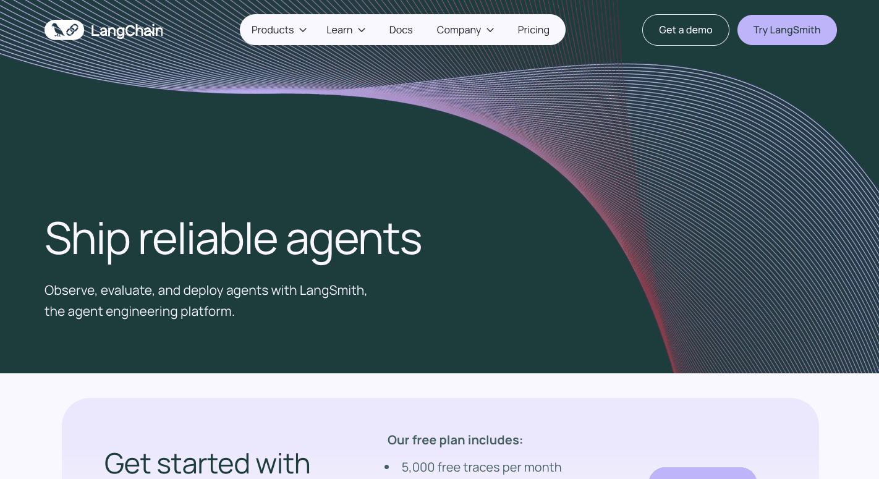Click the Our free plan includes label
Image resolution: width=879 pixels, height=479 pixels.
tap(455, 440)
